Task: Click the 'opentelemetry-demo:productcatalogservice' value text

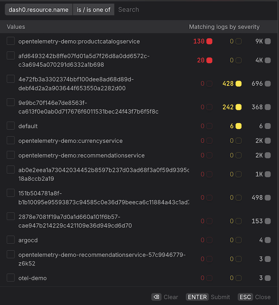Action: coord(79,42)
